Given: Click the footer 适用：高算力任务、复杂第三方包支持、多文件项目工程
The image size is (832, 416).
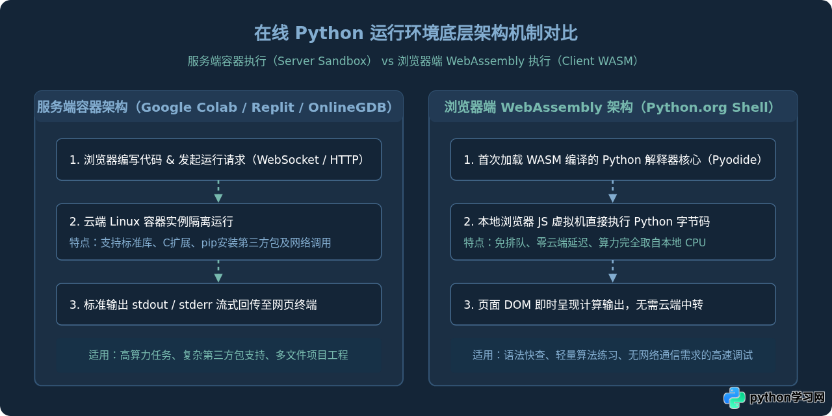Looking at the screenshot, I should tap(218, 355).
